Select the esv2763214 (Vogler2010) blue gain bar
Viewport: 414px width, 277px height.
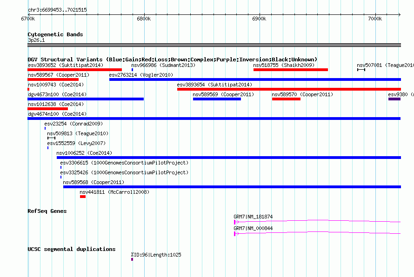tap(255, 79)
